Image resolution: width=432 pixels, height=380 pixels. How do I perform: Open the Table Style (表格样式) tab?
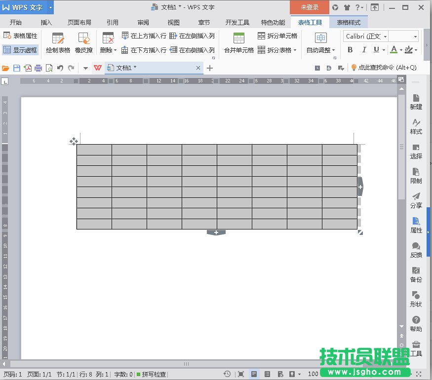point(349,23)
